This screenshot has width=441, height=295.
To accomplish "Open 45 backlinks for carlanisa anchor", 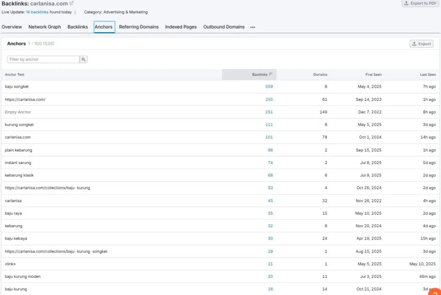I will (270, 201).
